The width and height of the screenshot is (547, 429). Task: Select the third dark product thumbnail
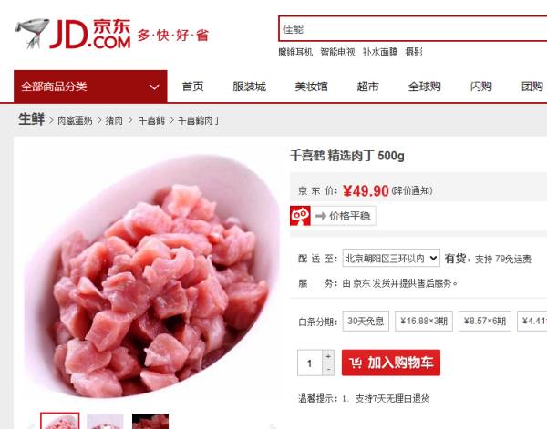[x=150, y=421]
